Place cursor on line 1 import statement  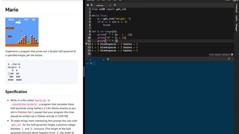tap(109, 9)
